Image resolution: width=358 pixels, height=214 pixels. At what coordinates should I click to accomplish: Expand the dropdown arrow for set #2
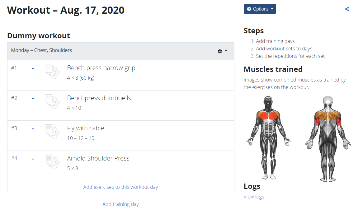[x=33, y=99]
